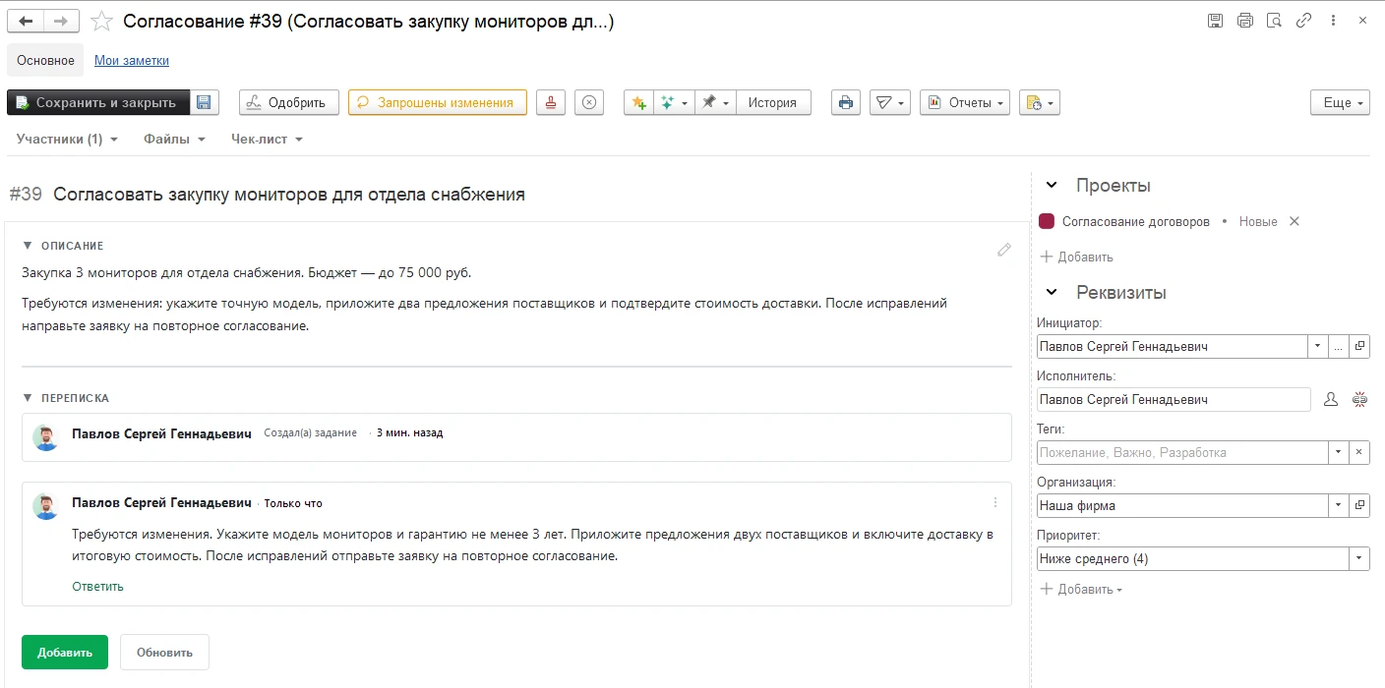Expand the Участники (1) dropdown
Viewport: 1385px width, 688px height.
pyautogui.click(x=67, y=139)
